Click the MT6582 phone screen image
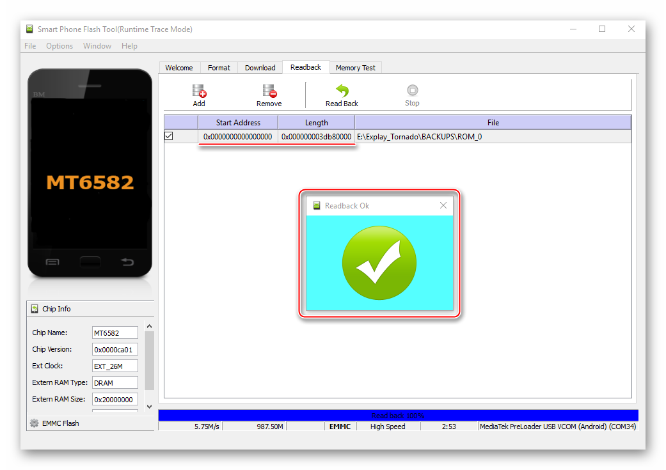 coord(90,173)
